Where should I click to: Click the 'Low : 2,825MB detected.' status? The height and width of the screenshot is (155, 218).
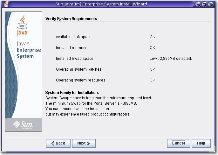tap(171, 59)
